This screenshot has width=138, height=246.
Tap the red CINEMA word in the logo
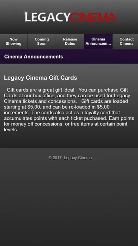[x=93, y=17]
